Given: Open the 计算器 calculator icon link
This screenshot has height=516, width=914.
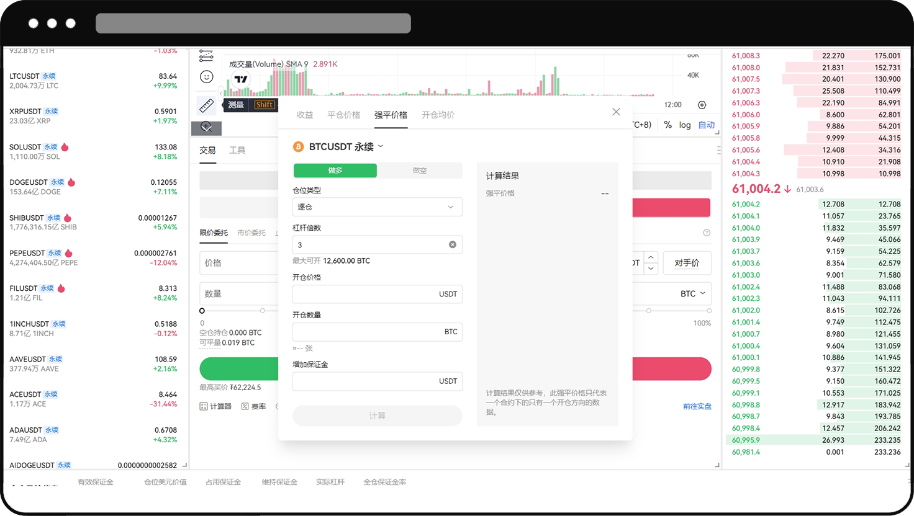Looking at the screenshot, I should pos(215,406).
